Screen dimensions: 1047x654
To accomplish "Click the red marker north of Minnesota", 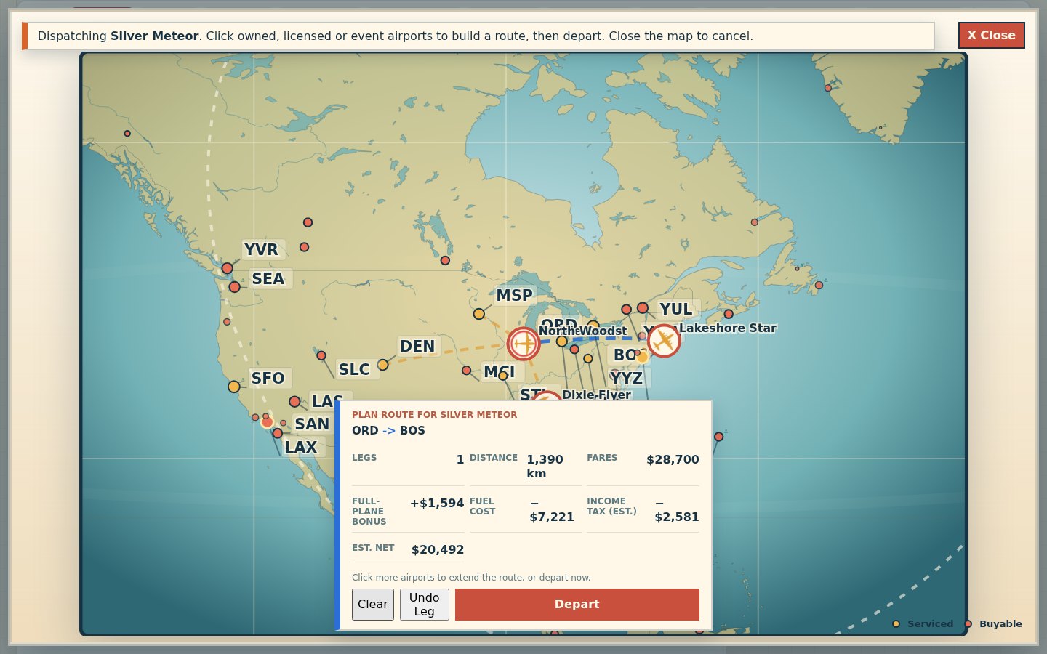I will click(x=445, y=260).
